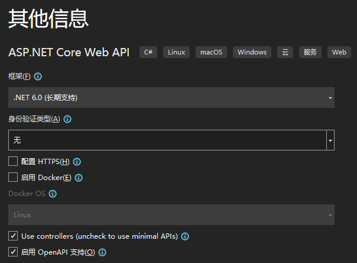Click the Use controllers label text

[x=99, y=236]
